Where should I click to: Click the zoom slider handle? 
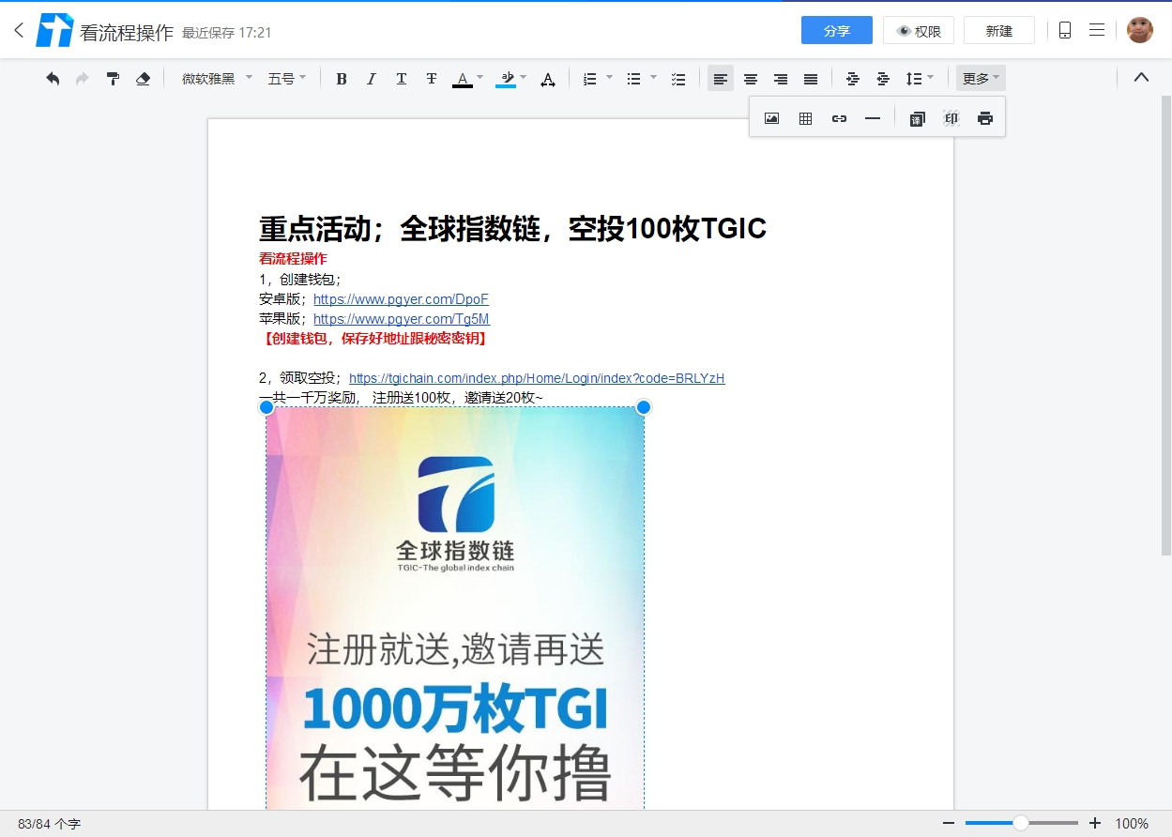pyautogui.click(x=1021, y=823)
